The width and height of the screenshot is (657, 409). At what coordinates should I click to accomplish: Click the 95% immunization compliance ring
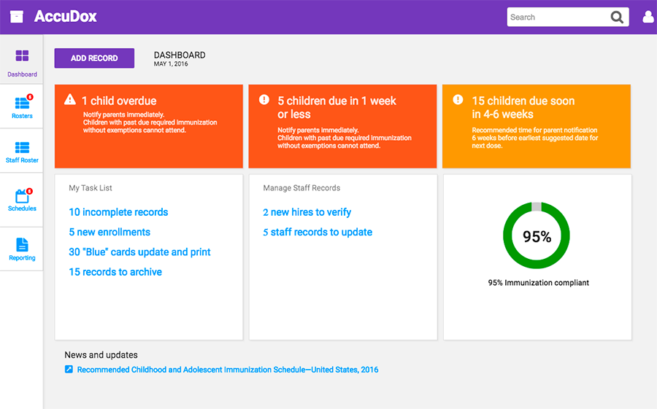(537, 236)
